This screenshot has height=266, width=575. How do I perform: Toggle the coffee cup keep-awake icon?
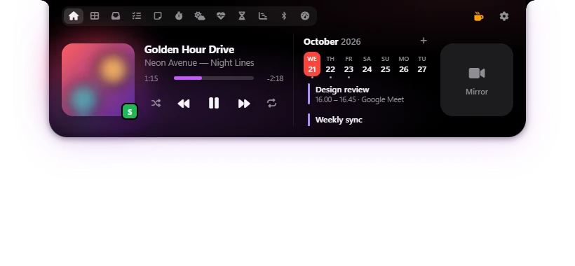478,16
